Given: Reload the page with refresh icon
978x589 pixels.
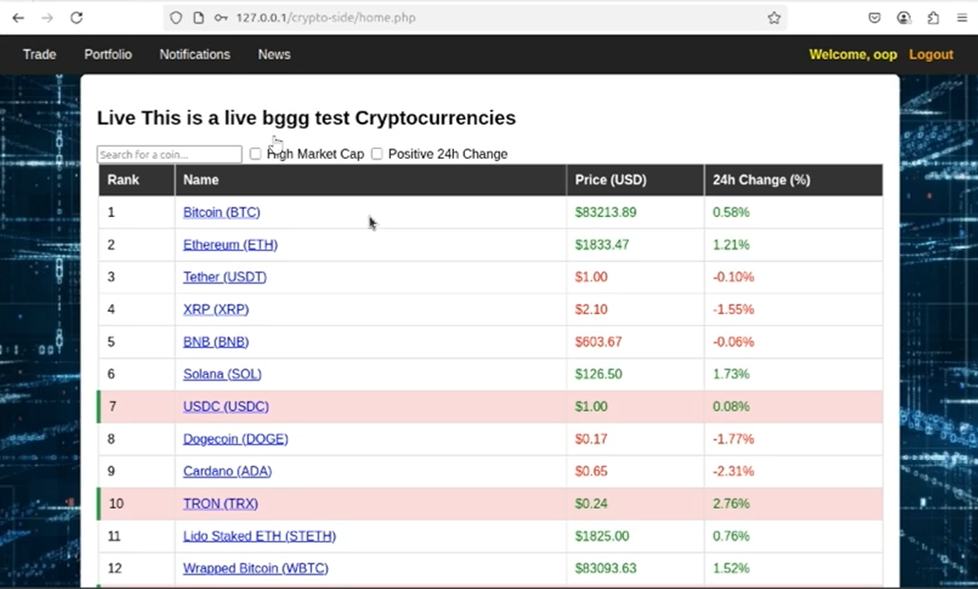Looking at the screenshot, I should [x=76, y=18].
